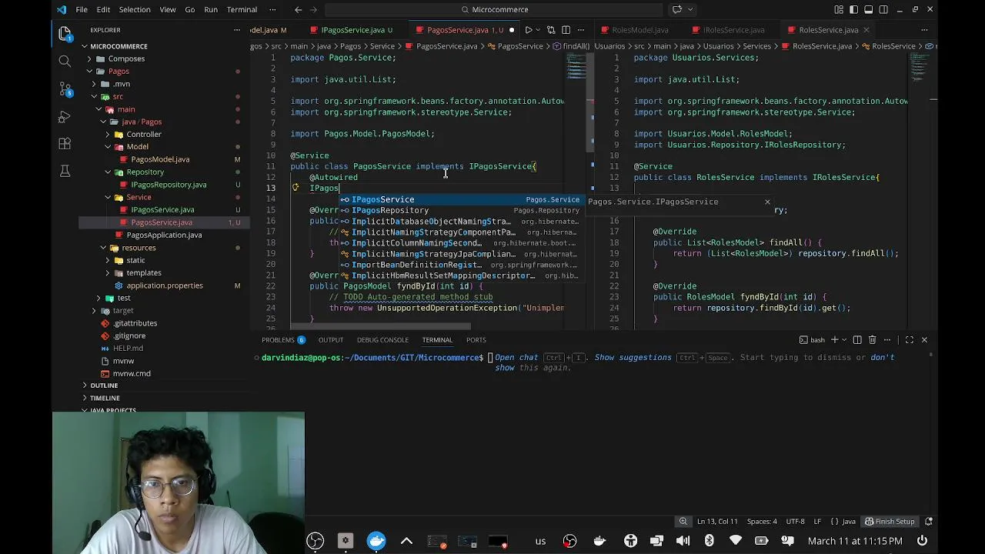Open Explorer more actions ellipsis

coord(237,30)
